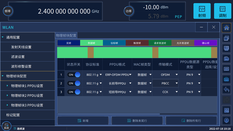The image size is (233, 131).
Task: Open the ERP-OFDM PPDU format dropdown
Action: click(117, 75)
